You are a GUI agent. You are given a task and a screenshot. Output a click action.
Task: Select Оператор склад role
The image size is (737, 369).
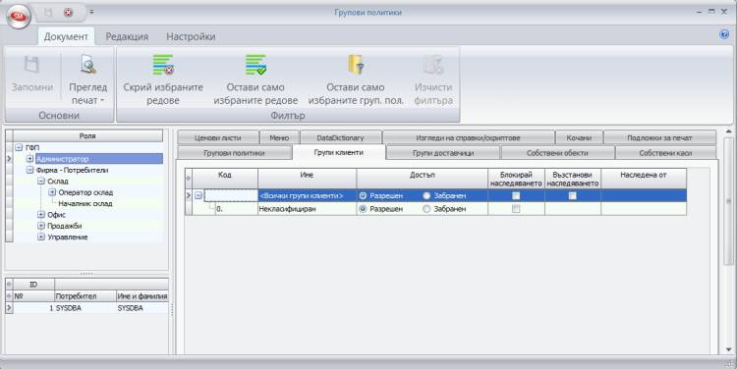(x=85, y=192)
